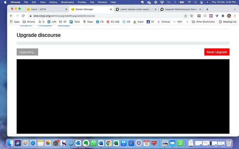Open the Reading List panel
Screen dimensions: 239x149
(228, 22)
